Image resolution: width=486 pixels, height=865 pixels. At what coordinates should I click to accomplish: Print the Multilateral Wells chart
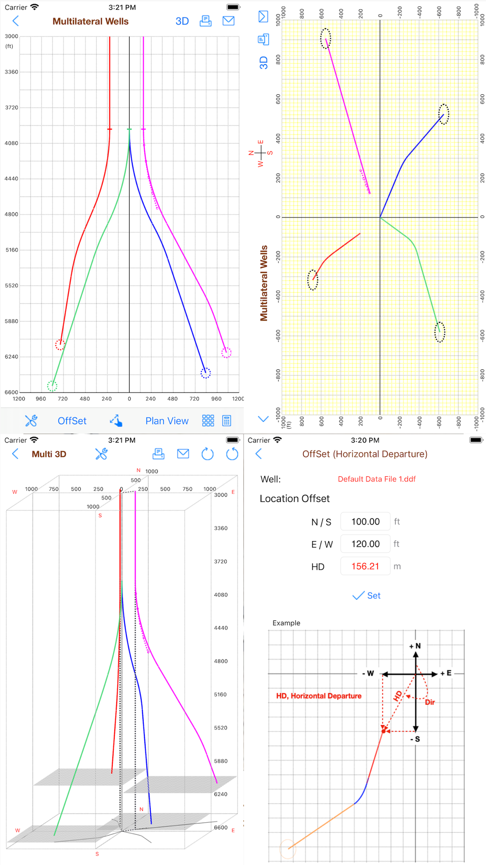pyautogui.click(x=206, y=21)
